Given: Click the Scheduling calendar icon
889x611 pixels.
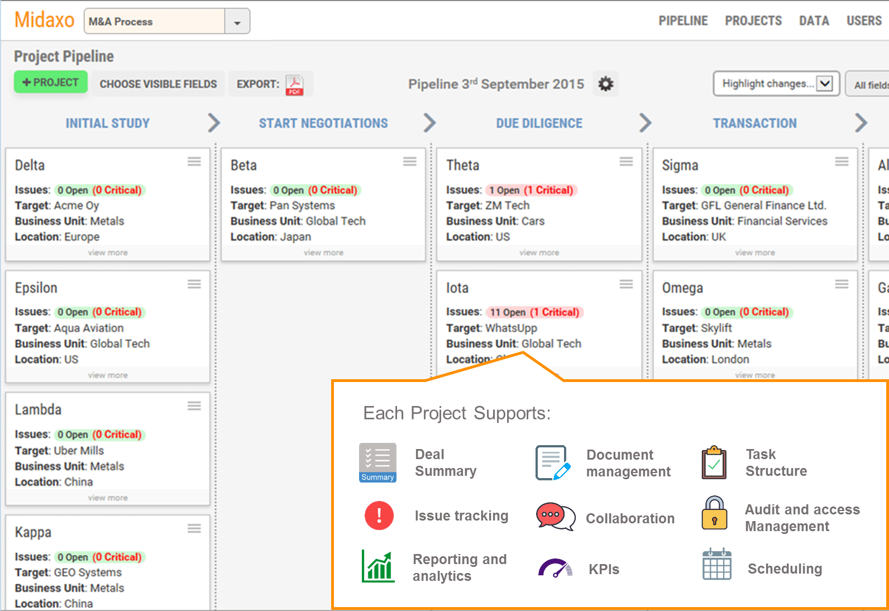Looking at the screenshot, I should click(717, 564).
